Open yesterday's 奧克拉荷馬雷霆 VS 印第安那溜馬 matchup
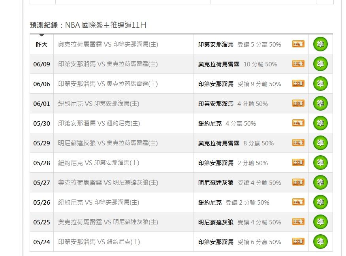Image resolution: width=346 pixels, height=256 pixels. pyautogui.click(x=108, y=44)
